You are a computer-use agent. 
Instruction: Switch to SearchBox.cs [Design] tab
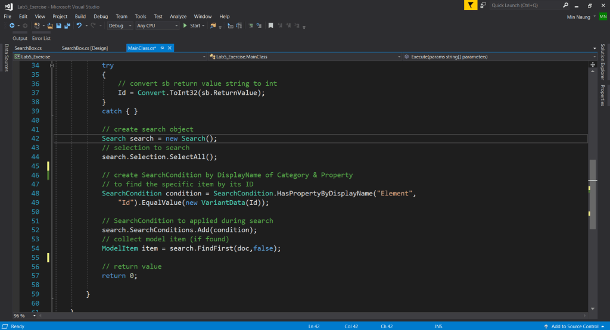(x=84, y=48)
